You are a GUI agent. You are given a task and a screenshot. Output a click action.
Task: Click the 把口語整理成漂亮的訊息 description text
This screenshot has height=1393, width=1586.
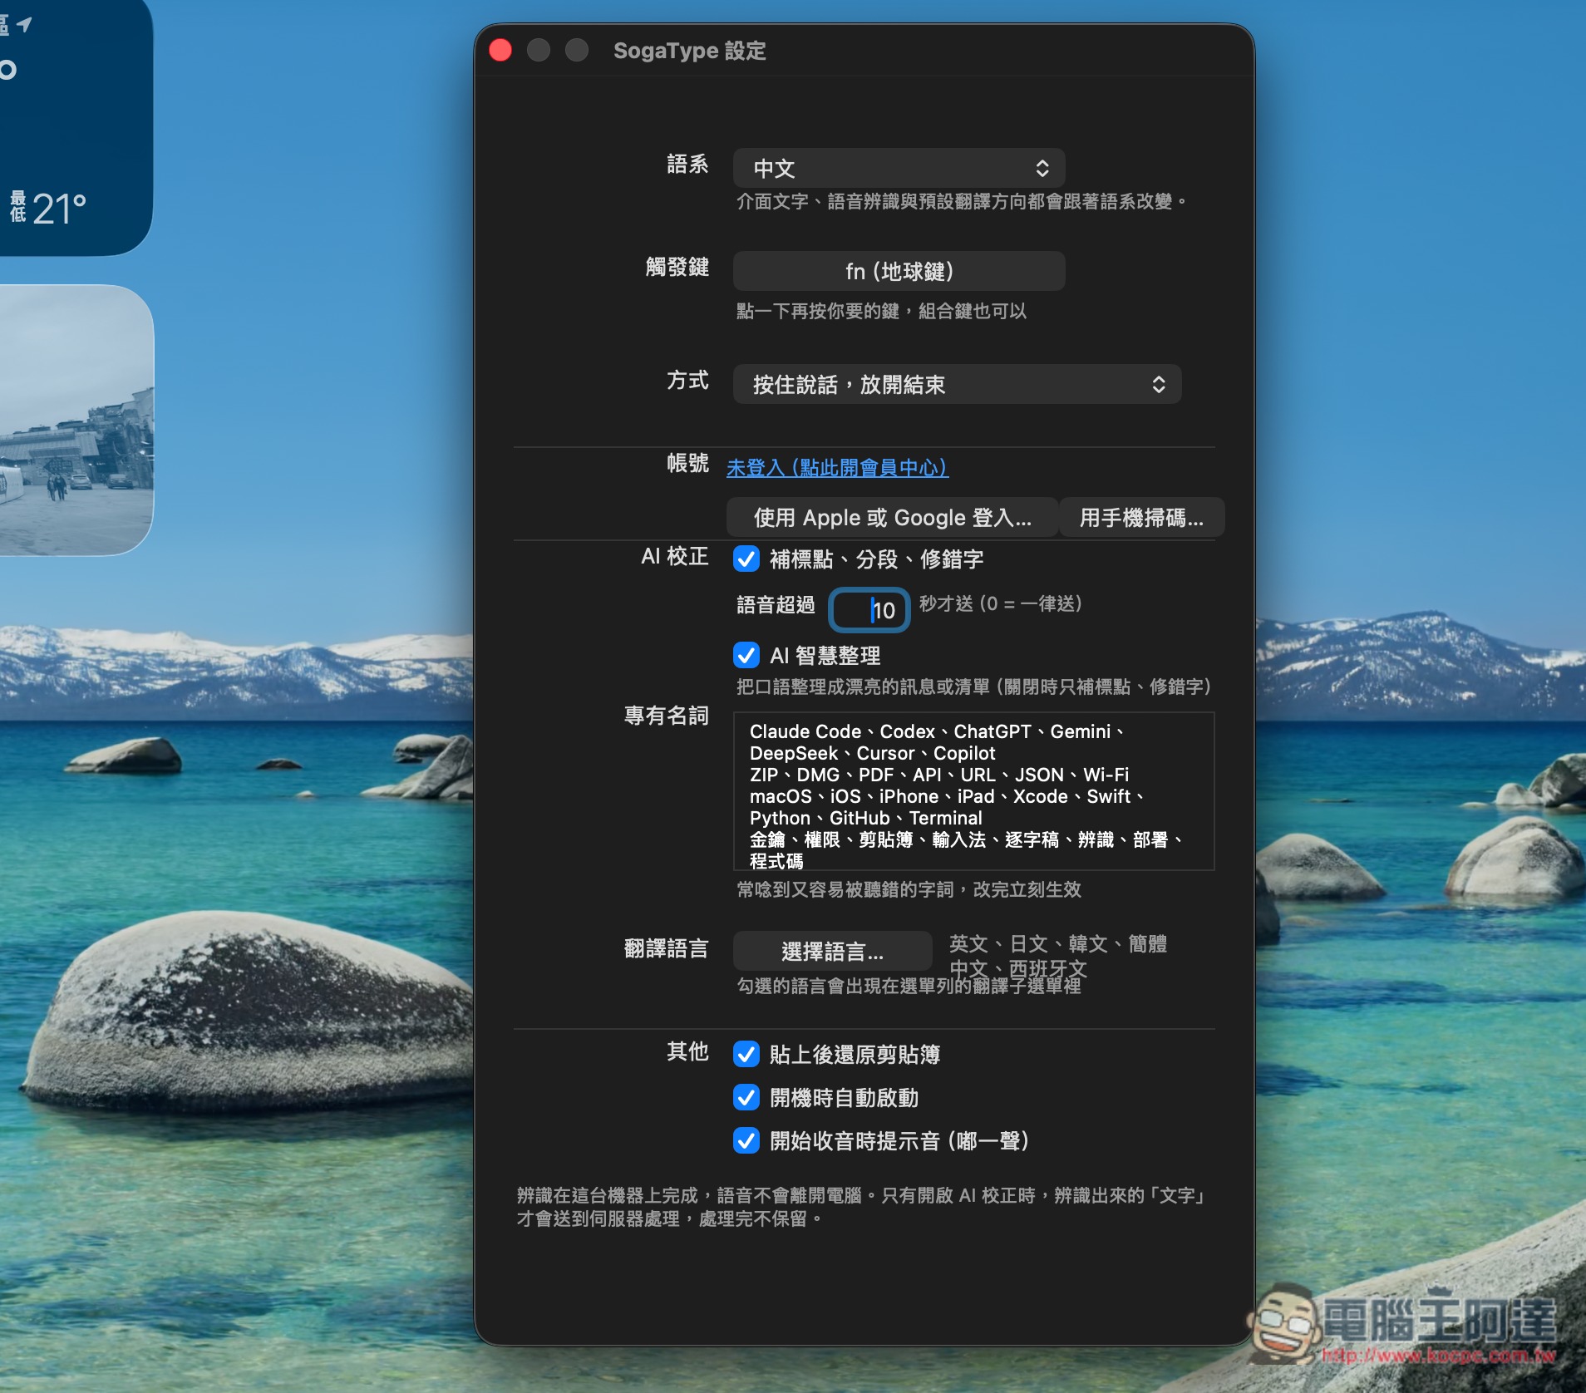[x=973, y=687]
